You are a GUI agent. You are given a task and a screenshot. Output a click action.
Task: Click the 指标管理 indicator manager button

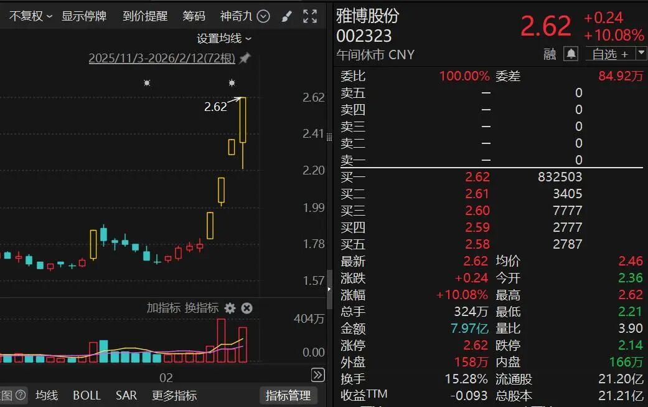[x=288, y=395]
